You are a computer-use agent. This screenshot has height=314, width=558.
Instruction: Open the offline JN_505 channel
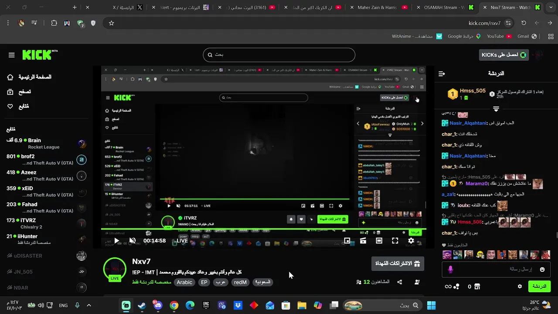coord(46,272)
